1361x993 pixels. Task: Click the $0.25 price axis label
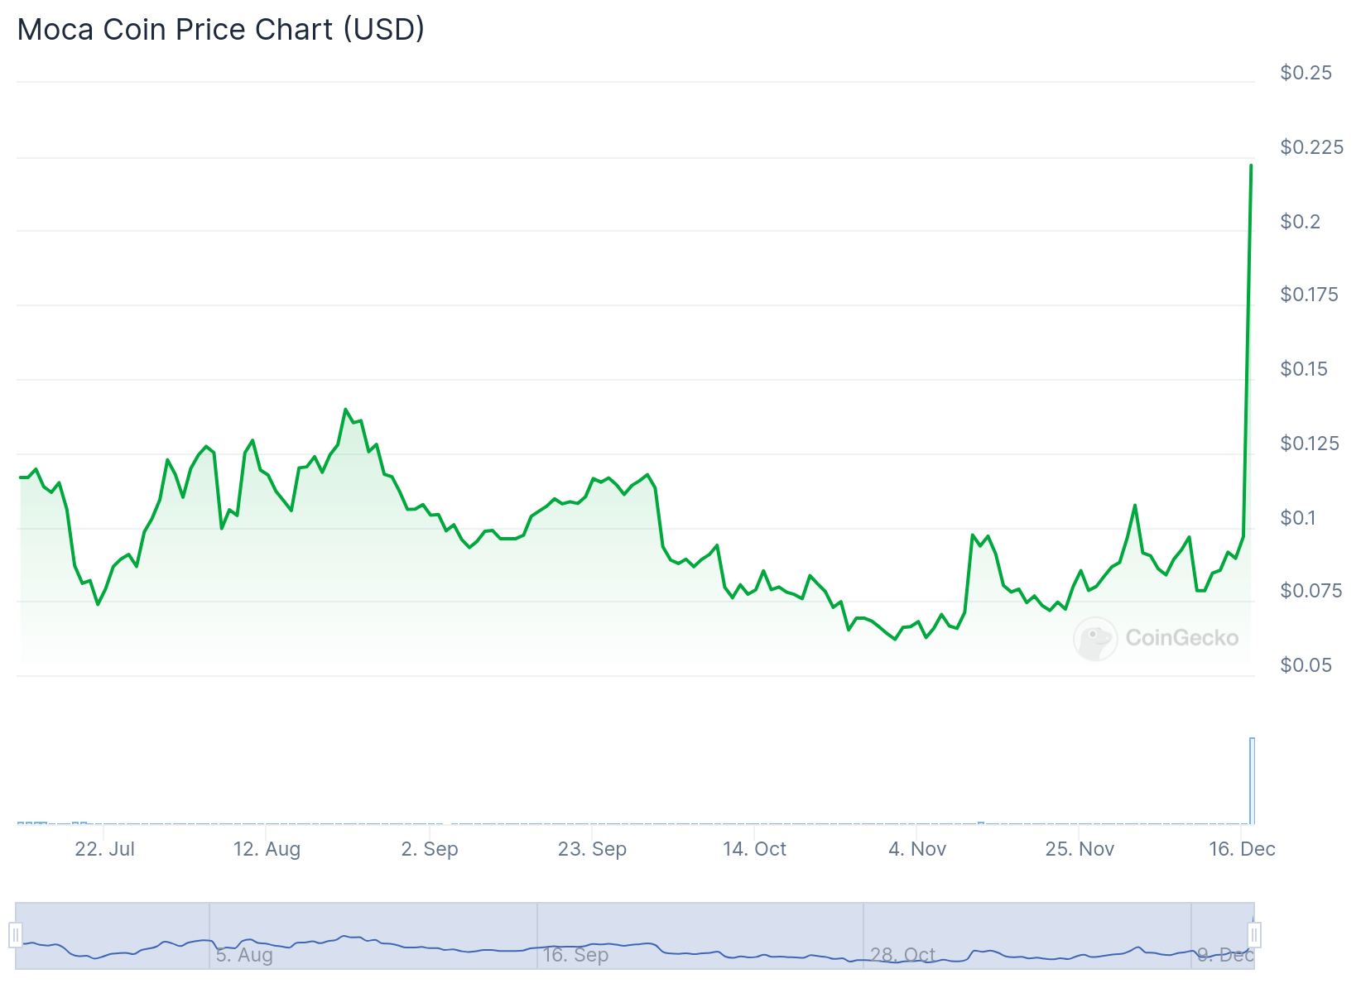point(1306,73)
